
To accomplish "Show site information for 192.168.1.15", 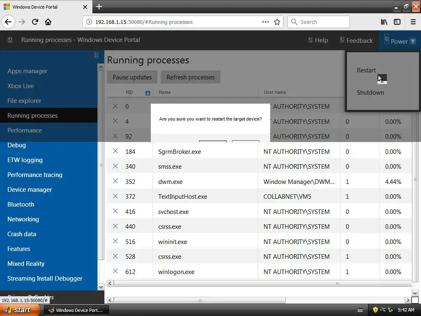I will click(x=89, y=22).
